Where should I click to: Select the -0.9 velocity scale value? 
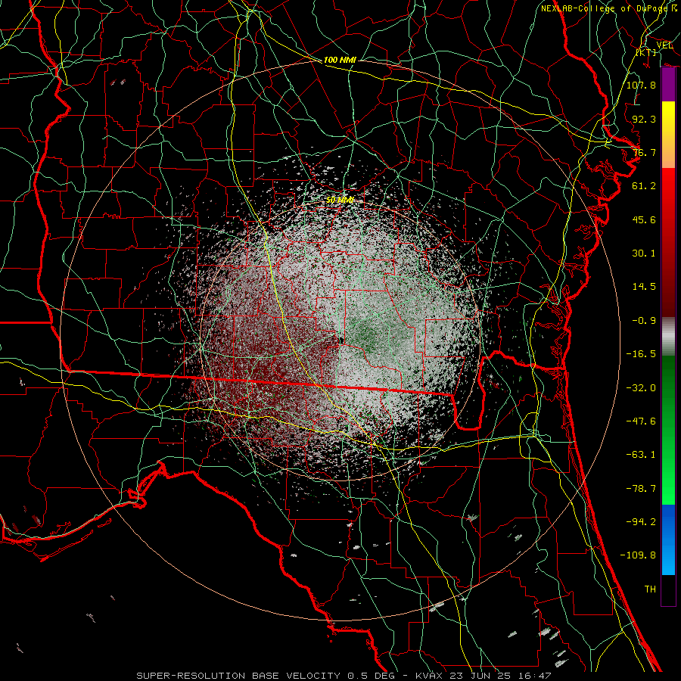point(644,321)
